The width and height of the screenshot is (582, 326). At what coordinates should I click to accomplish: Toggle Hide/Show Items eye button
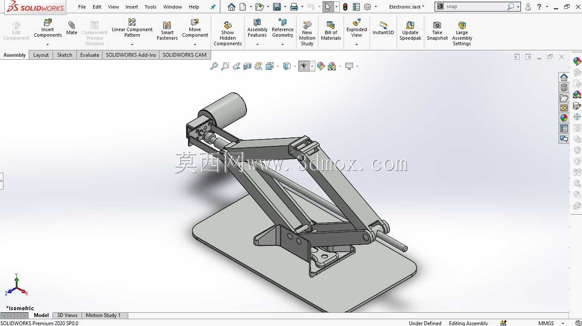(304, 66)
